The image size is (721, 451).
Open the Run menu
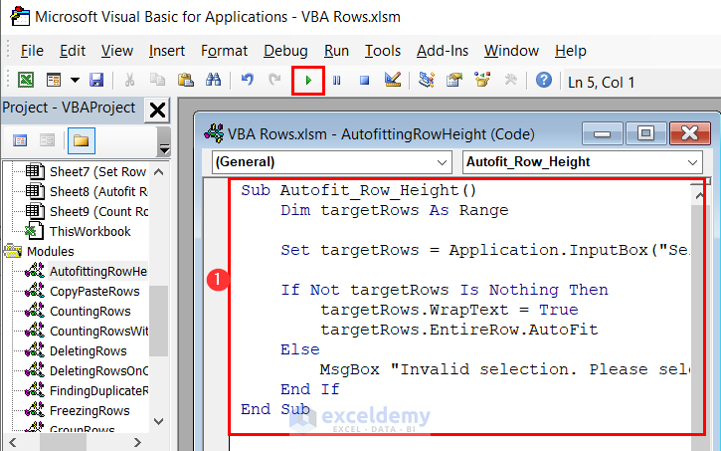coord(336,51)
